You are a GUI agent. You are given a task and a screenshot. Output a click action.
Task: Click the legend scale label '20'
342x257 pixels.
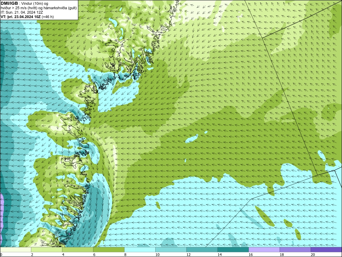pos(313,255)
